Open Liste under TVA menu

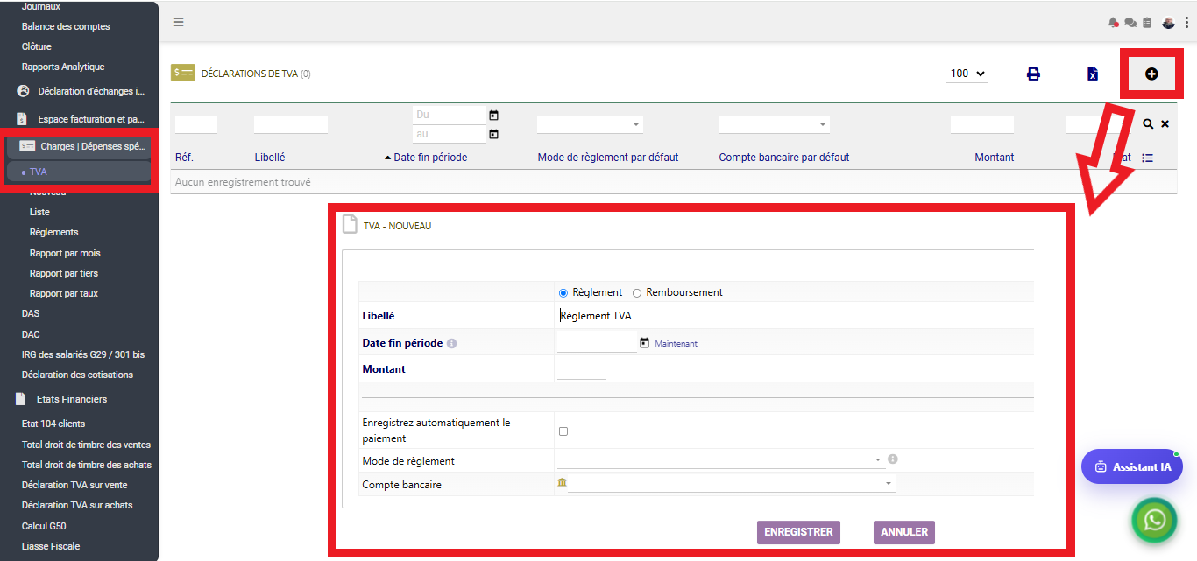(x=39, y=212)
